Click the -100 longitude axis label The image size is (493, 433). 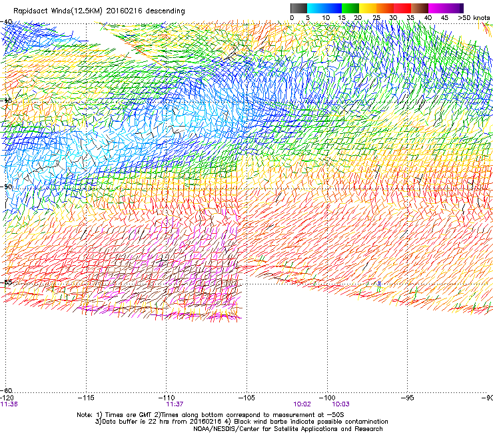point(327,398)
